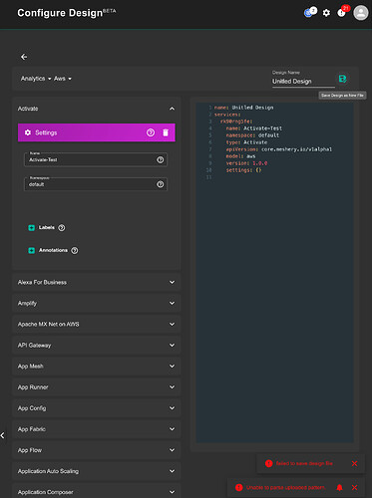
Task: Click YAML line 'version: 1.0.0'
Action: click(x=246, y=163)
